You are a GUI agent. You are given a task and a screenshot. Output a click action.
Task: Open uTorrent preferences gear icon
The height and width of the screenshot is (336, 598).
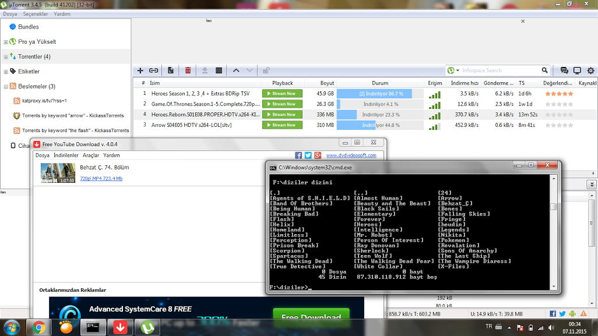click(591, 70)
